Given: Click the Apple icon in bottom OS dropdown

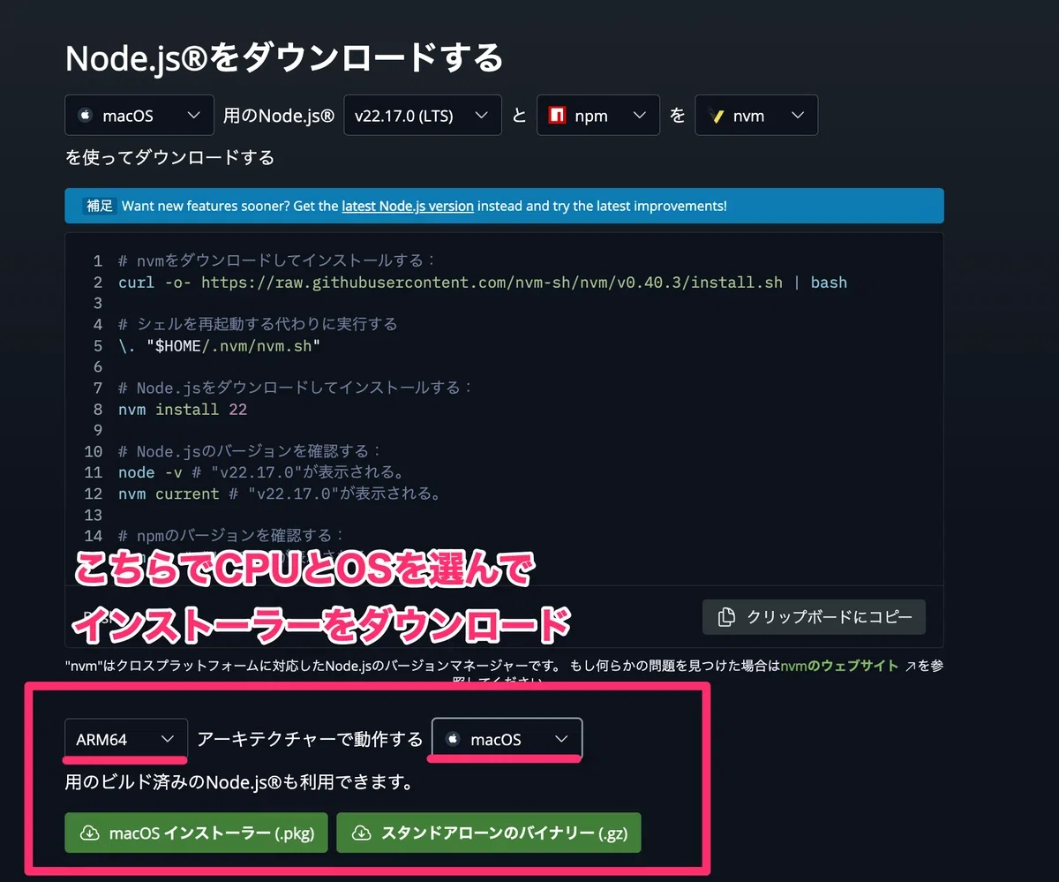Looking at the screenshot, I should 453,739.
